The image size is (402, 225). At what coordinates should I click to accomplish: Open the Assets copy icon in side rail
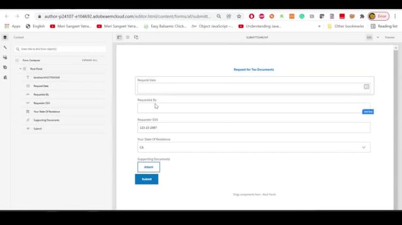pos(5,67)
